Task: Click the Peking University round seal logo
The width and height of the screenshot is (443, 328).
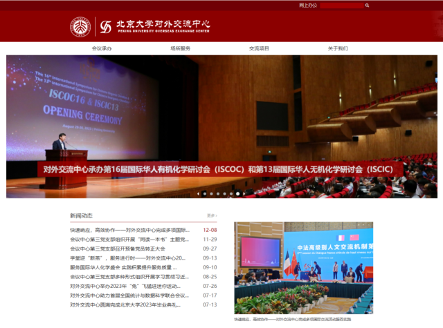Action: click(80, 27)
